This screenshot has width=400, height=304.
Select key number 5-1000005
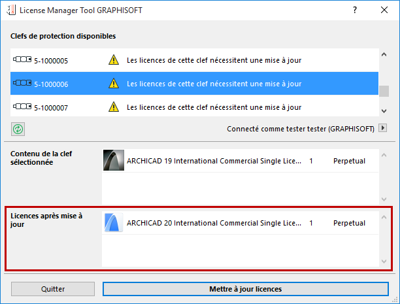[51, 61]
